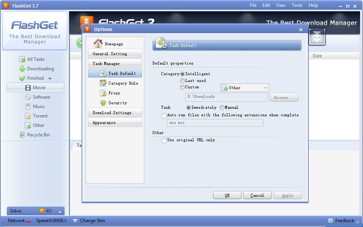Viewport: 363px width, 227px height.
Task: Click the Other category icon in sidebar
Action: (28, 126)
